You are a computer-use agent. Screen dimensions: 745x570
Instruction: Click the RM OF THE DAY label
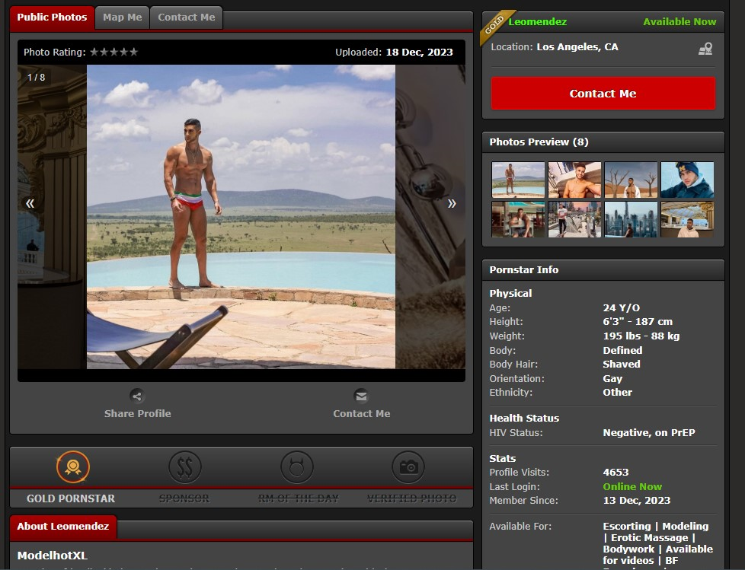click(x=299, y=498)
